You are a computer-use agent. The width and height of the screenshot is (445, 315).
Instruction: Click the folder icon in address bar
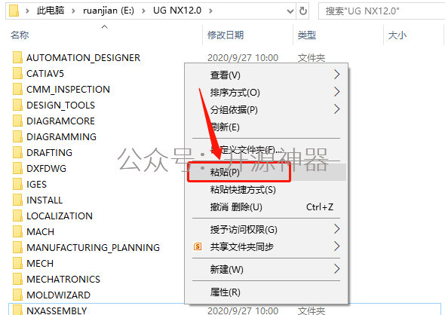[14, 11]
